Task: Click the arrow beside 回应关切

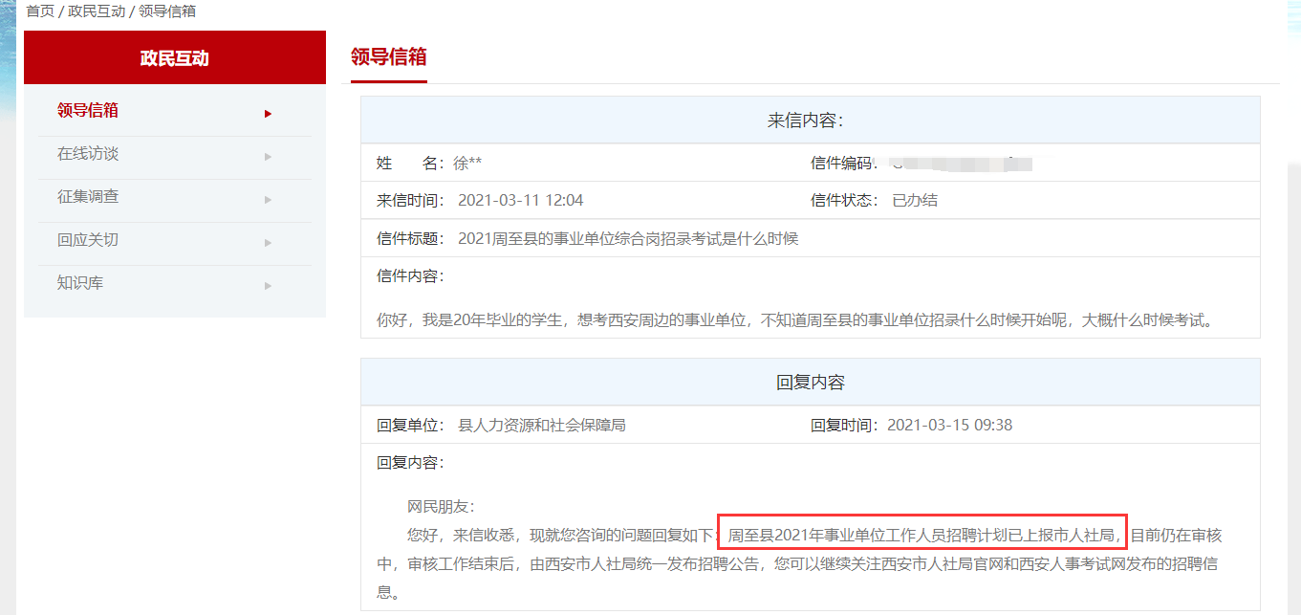Action: [x=269, y=243]
